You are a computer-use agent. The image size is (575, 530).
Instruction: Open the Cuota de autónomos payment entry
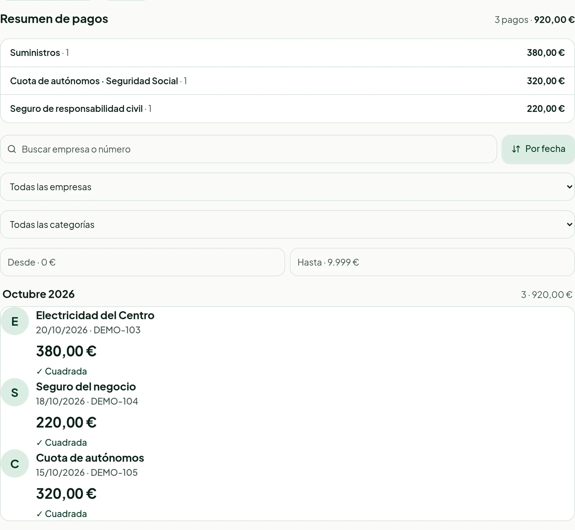click(287, 485)
